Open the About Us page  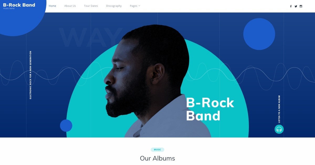[x=70, y=6]
